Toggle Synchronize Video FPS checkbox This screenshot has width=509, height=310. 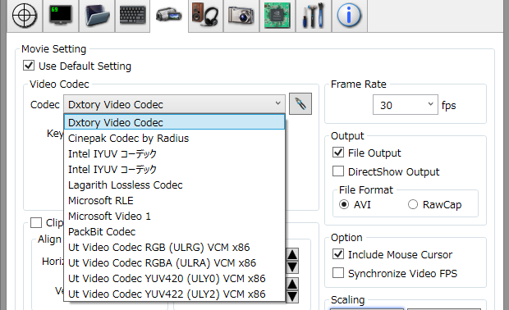[338, 273]
